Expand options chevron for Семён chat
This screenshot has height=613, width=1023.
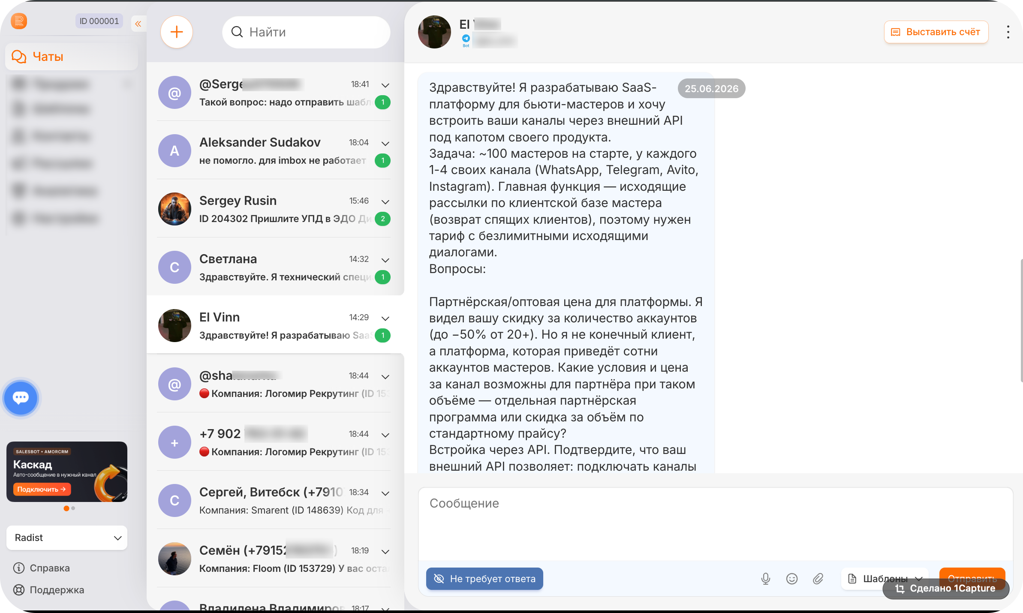tap(385, 551)
